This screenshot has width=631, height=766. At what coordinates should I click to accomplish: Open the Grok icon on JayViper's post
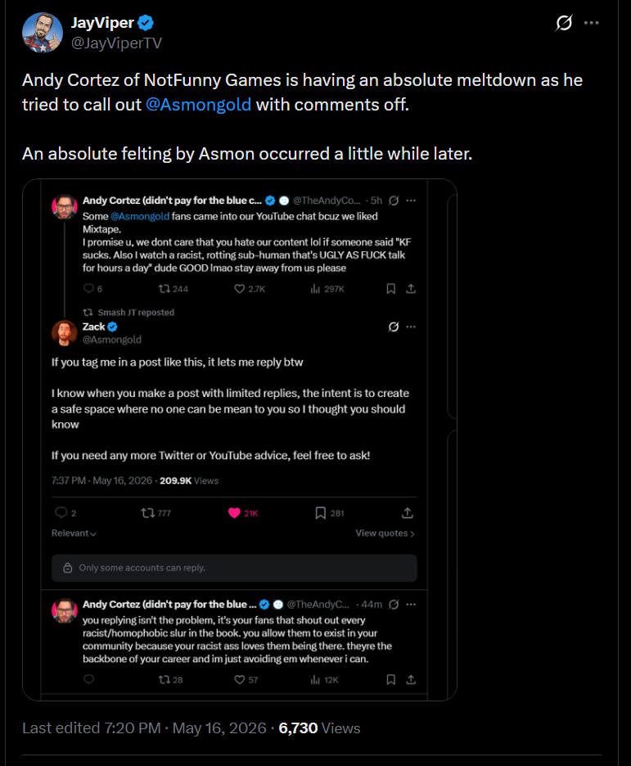(564, 22)
